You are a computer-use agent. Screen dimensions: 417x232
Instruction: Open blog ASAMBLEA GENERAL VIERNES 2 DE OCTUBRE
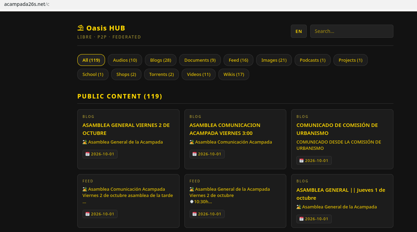[x=126, y=129]
